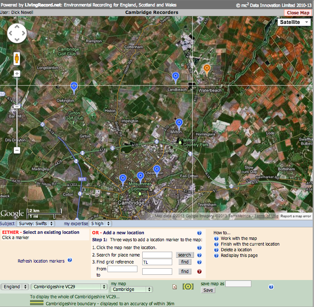
Task: Open help for clicking the map near location
Action: point(199,248)
